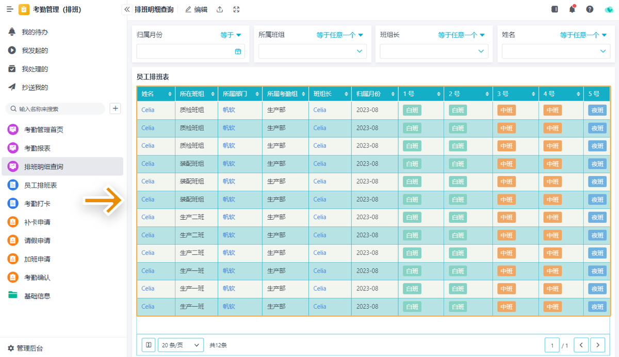Viewport: 619px width, 357px height.
Task: Change page size via 20条/页 dropdown
Action: tap(181, 345)
